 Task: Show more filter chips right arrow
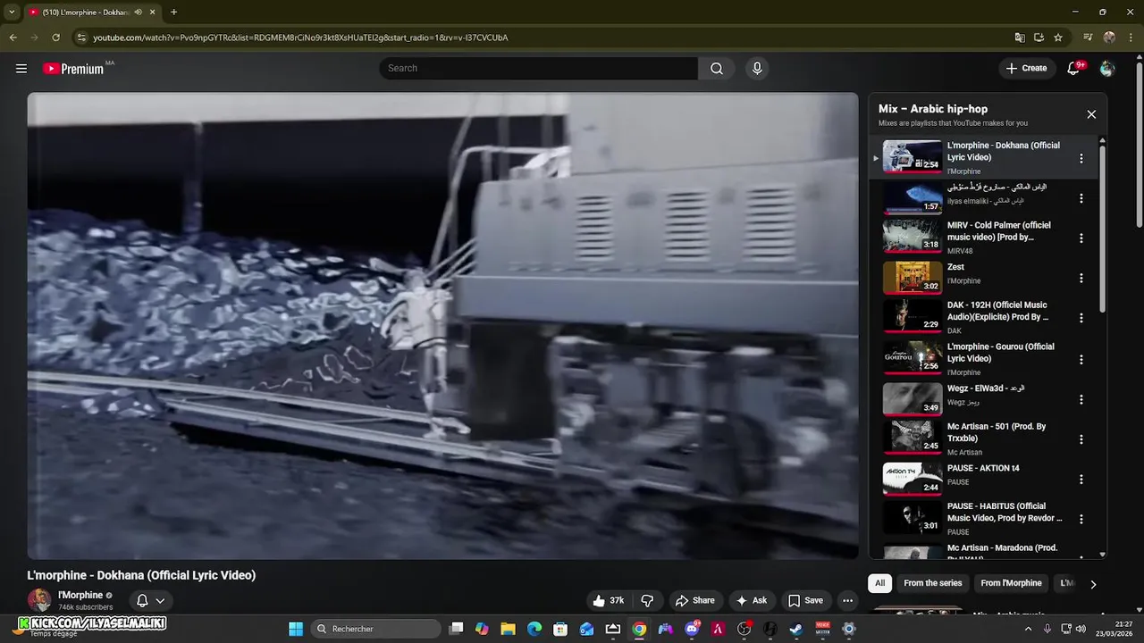(1092, 584)
